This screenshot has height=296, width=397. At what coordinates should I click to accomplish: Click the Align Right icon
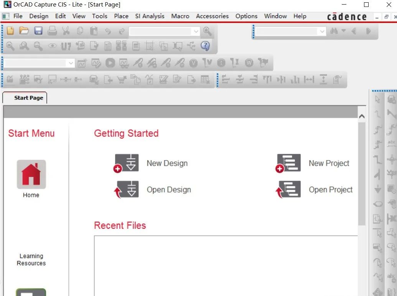coord(254,79)
